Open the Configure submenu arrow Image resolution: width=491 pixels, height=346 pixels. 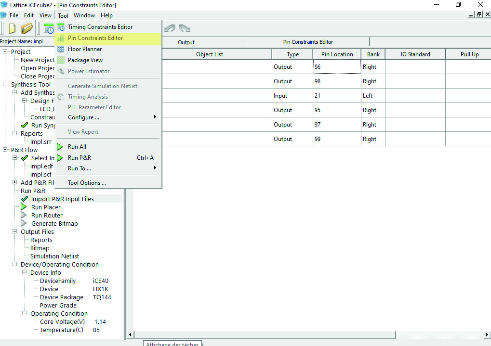coord(155,117)
